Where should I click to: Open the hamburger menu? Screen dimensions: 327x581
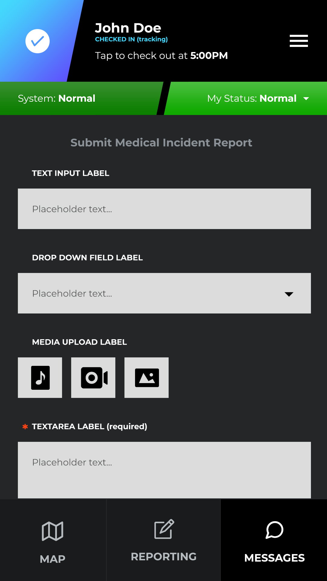pyautogui.click(x=299, y=41)
